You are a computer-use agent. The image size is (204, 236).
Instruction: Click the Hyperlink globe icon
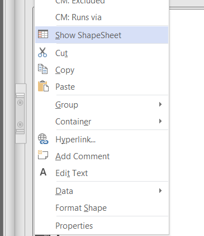coord(43,139)
